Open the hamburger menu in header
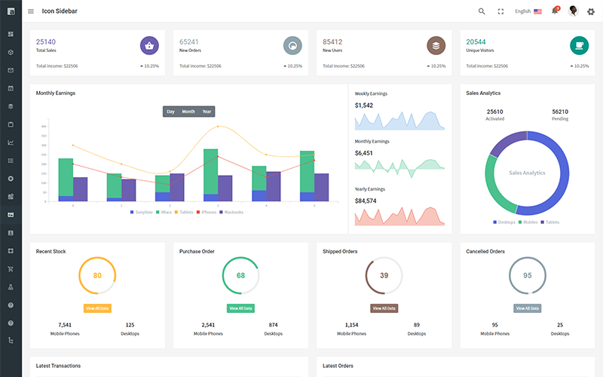This screenshot has width=603, height=377. (31, 11)
